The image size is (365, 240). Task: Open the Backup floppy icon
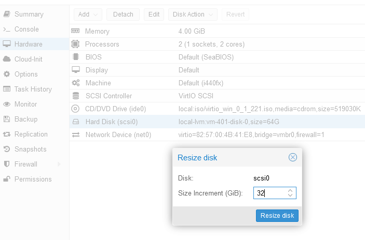pos(7,119)
